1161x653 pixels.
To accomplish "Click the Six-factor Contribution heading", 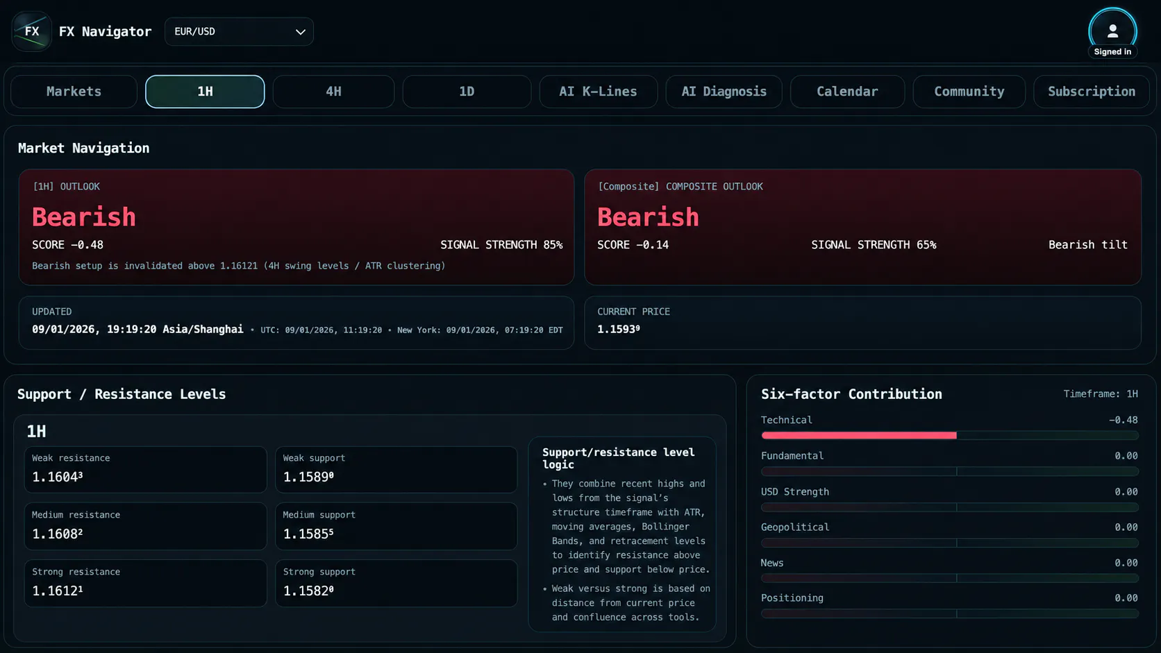I will [851, 394].
